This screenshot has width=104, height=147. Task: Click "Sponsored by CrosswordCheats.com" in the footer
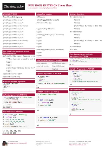(80, 142)
